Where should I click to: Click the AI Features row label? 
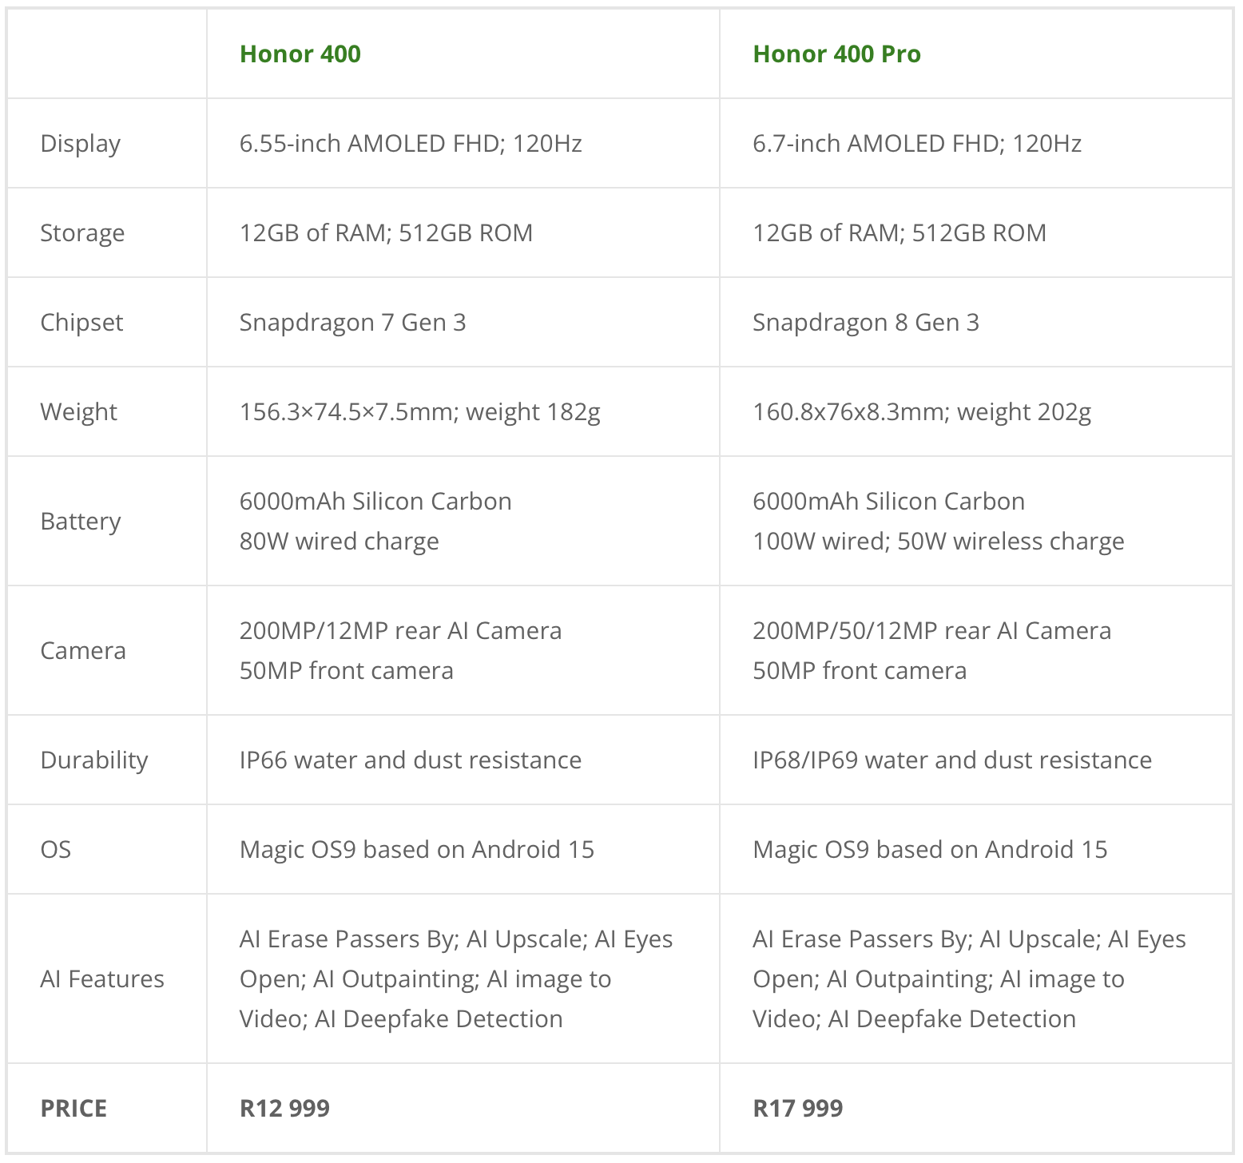click(102, 979)
